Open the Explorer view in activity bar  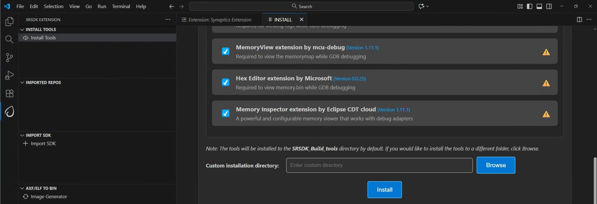(9, 21)
